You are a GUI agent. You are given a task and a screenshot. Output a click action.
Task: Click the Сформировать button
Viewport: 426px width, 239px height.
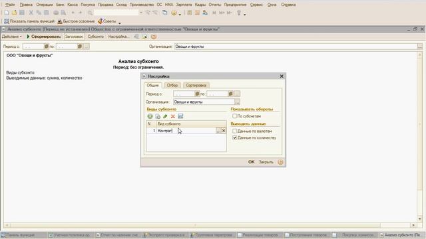(x=43, y=37)
